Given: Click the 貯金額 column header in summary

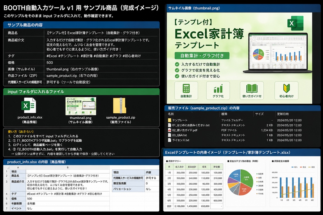Looking at the screenshot, I should click(217, 167).
